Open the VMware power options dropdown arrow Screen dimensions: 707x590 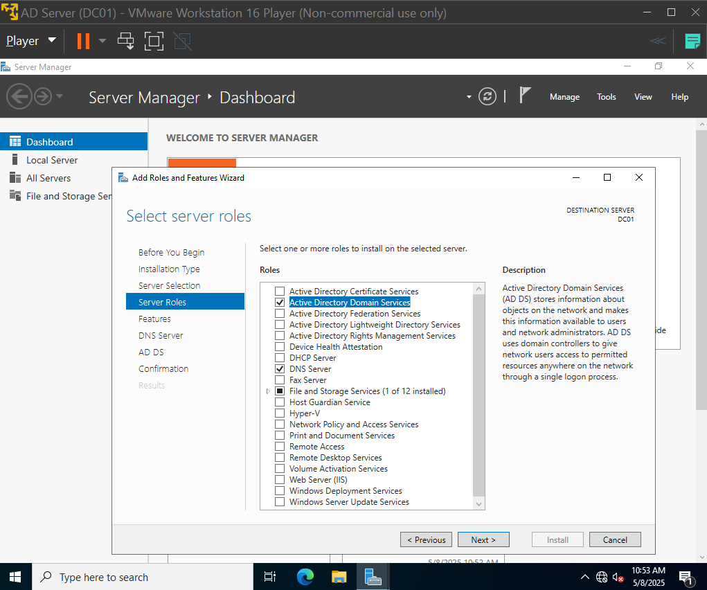coord(102,41)
